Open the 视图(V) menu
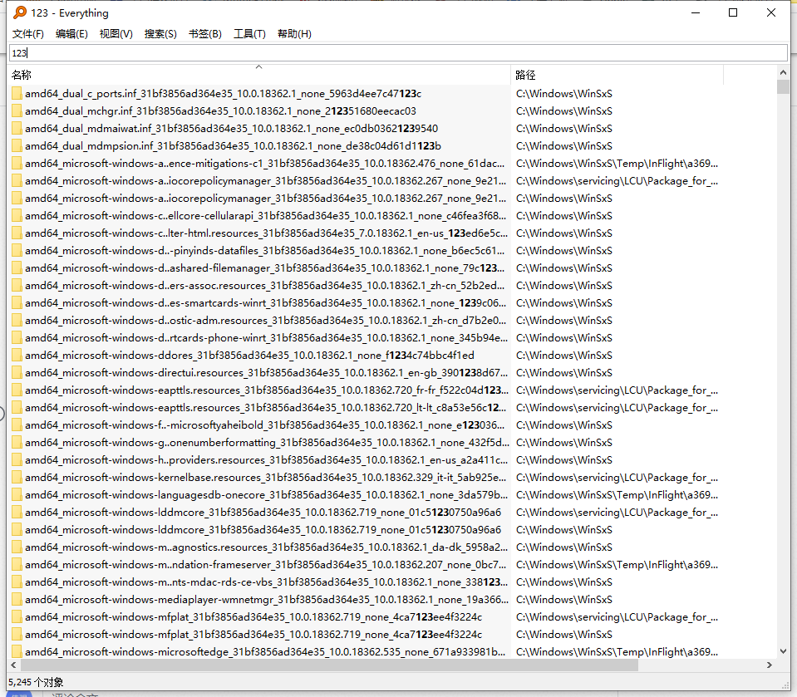The height and width of the screenshot is (697, 797). 116,34
